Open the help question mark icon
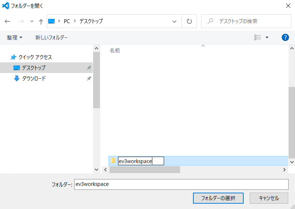 point(285,37)
